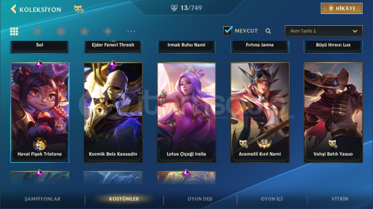Select Havai Fişek Tristana skin card
The height and width of the screenshot is (209, 373).
pos(40,112)
